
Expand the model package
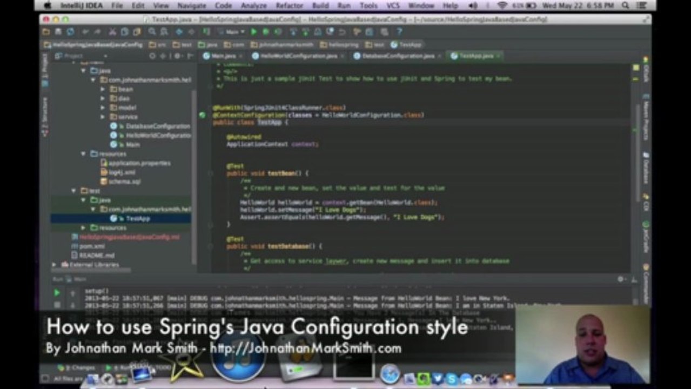coord(103,108)
